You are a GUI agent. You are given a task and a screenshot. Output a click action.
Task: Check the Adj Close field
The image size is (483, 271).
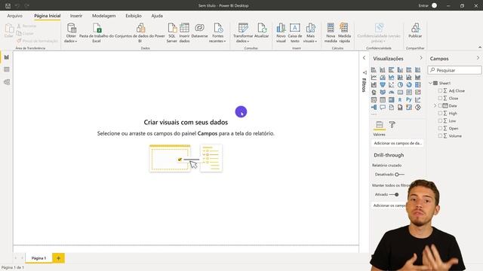click(x=440, y=90)
